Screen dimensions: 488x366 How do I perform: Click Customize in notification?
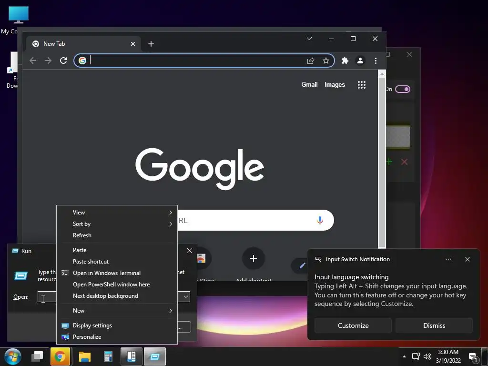[353, 325]
